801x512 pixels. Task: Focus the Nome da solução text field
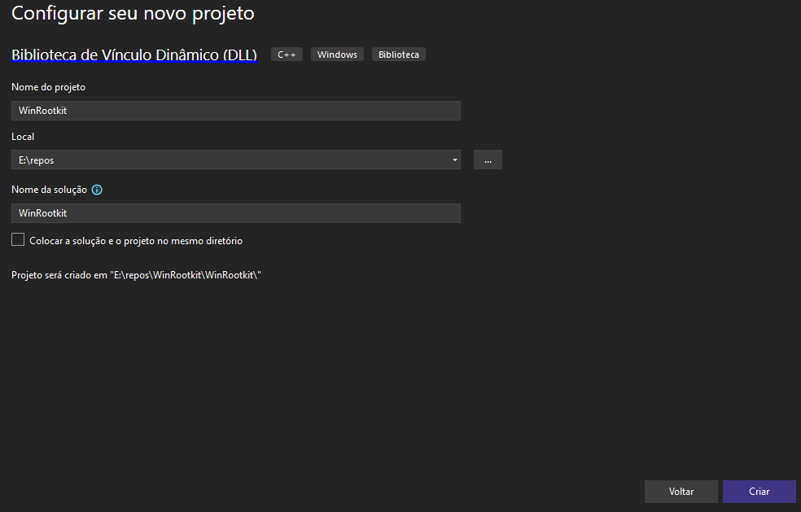coord(235,213)
